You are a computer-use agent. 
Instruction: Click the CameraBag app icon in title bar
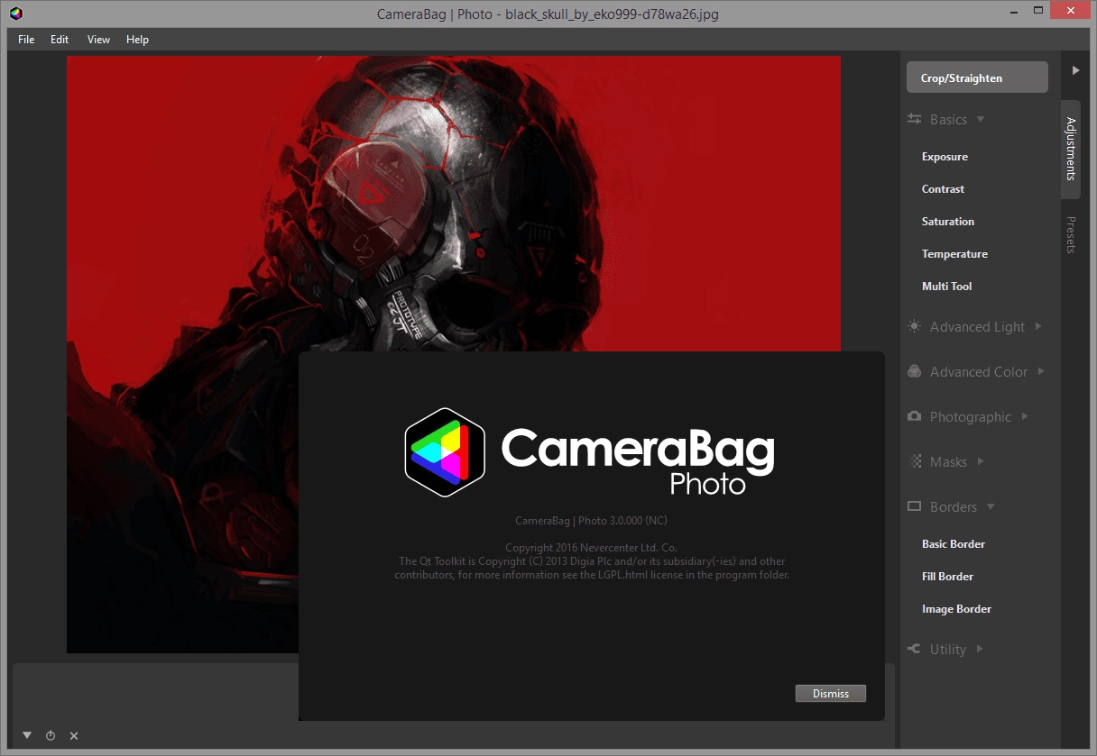point(16,14)
